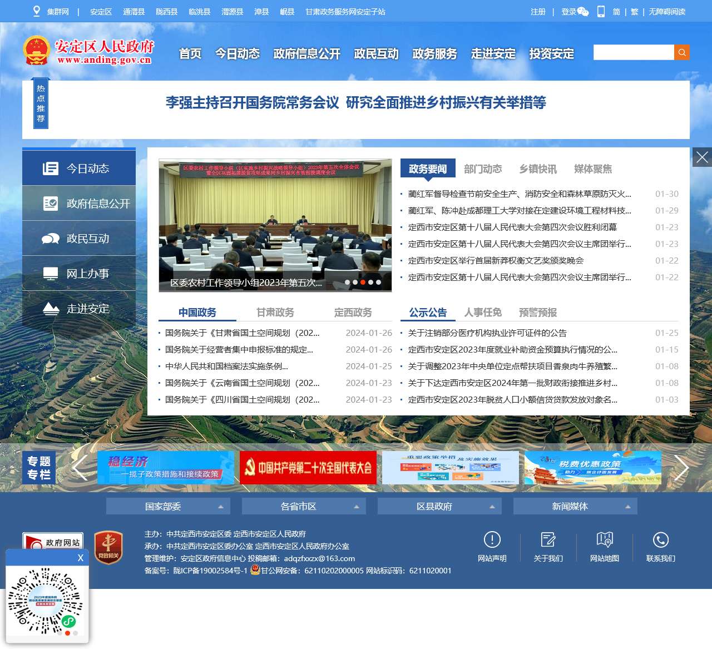Select the second dot of the news photo carousel
The image size is (712, 649).
tap(355, 283)
